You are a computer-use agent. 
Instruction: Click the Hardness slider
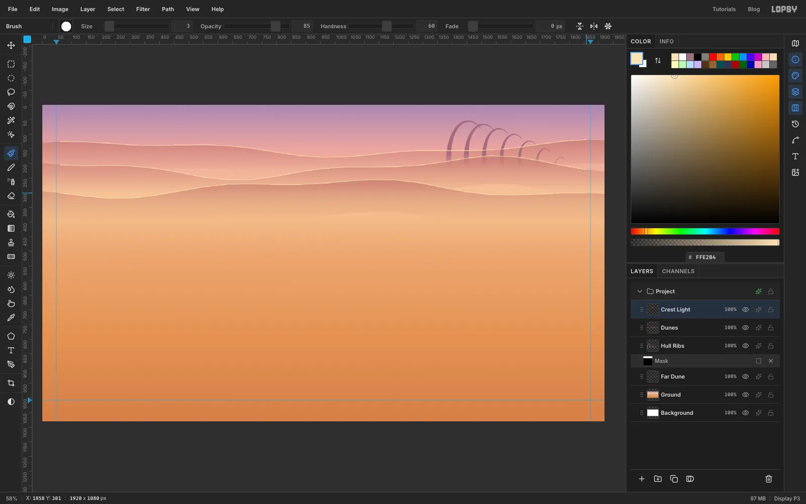coord(381,26)
